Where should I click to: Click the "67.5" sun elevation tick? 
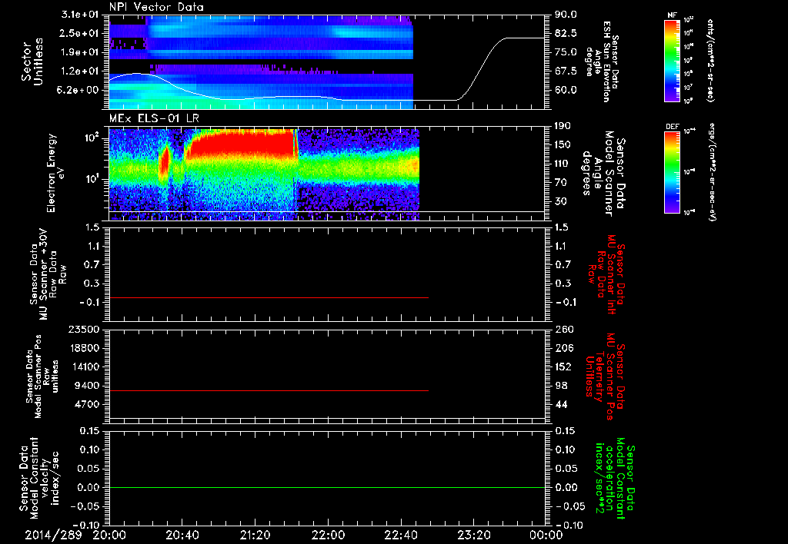(x=566, y=71)
